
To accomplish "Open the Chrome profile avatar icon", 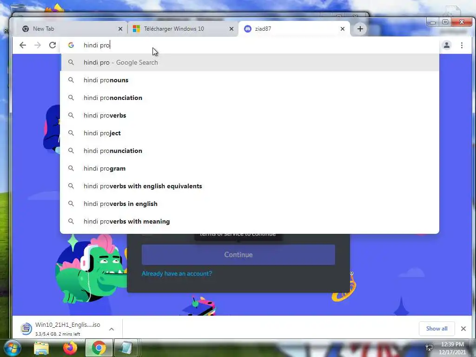I will (447, 45).
